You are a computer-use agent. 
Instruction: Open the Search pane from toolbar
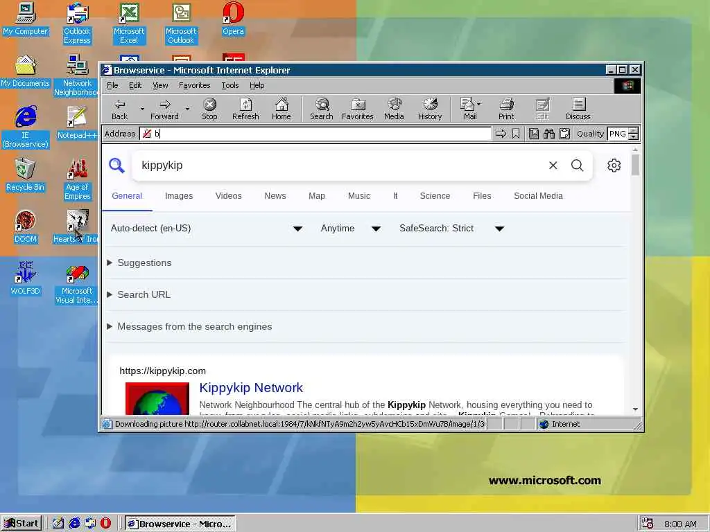tap(322, 109)
